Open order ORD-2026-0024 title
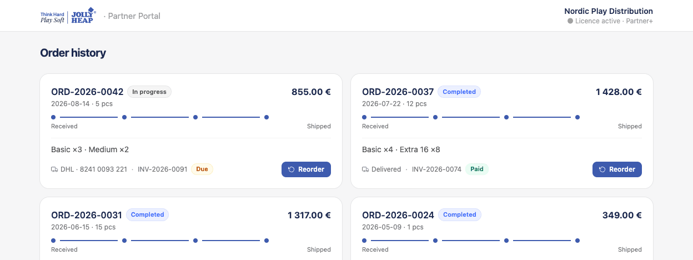The height and width of the screenshot is (260, 693). coord(398,215)
